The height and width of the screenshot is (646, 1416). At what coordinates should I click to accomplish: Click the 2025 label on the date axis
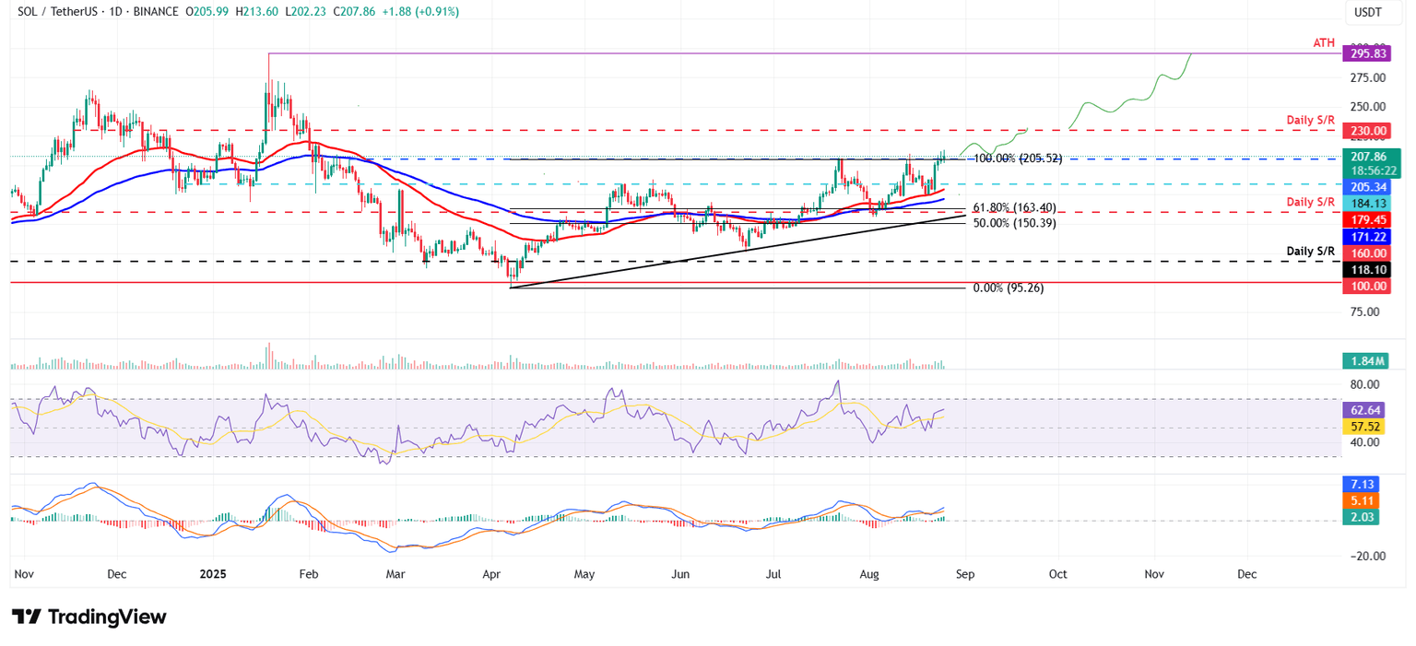(213, 573)
